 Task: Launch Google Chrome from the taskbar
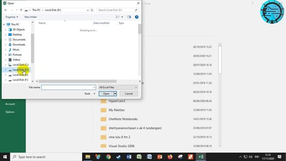click(108, 157)
